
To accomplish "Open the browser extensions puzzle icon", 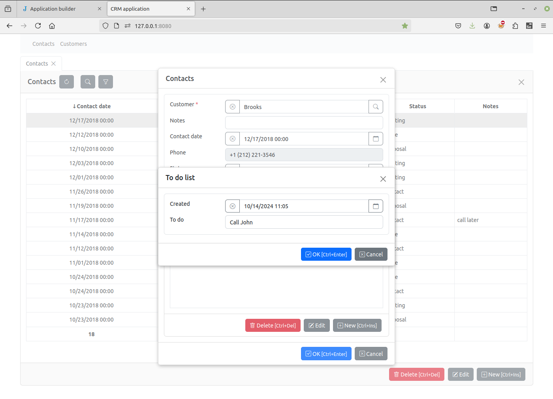I will pyautogui.click(x=515, y=26).
